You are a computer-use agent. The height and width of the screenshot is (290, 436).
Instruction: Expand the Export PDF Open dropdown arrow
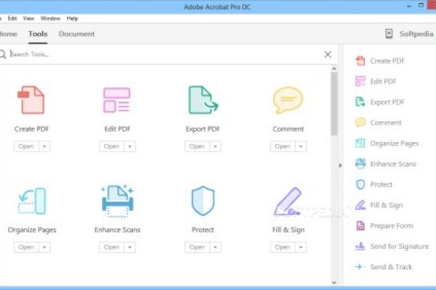tap(215, 146)
